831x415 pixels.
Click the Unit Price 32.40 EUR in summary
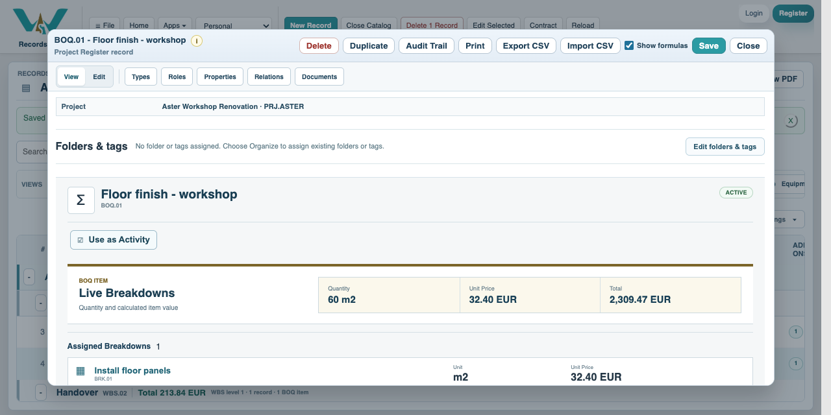point(495,300)
